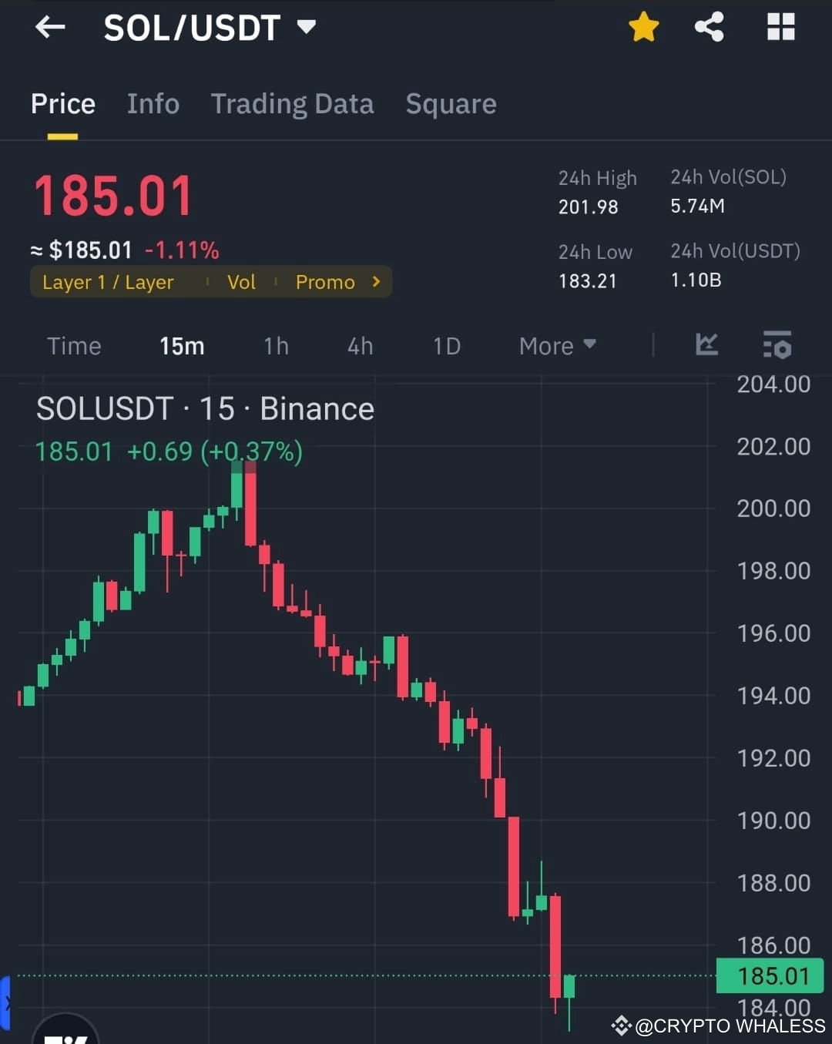This screenshot has height=1044, width=832.
Task: Tap the Layer 1 / Layer category tag
Action: pyautogui.click(x=108, y=282)
